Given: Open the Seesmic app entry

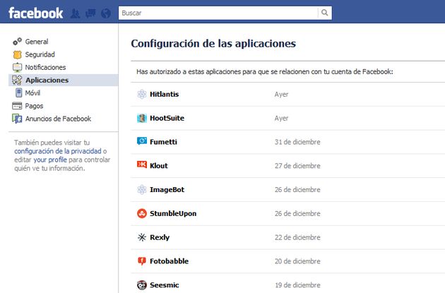Looking at the screenshot, I should click(165, 285).
